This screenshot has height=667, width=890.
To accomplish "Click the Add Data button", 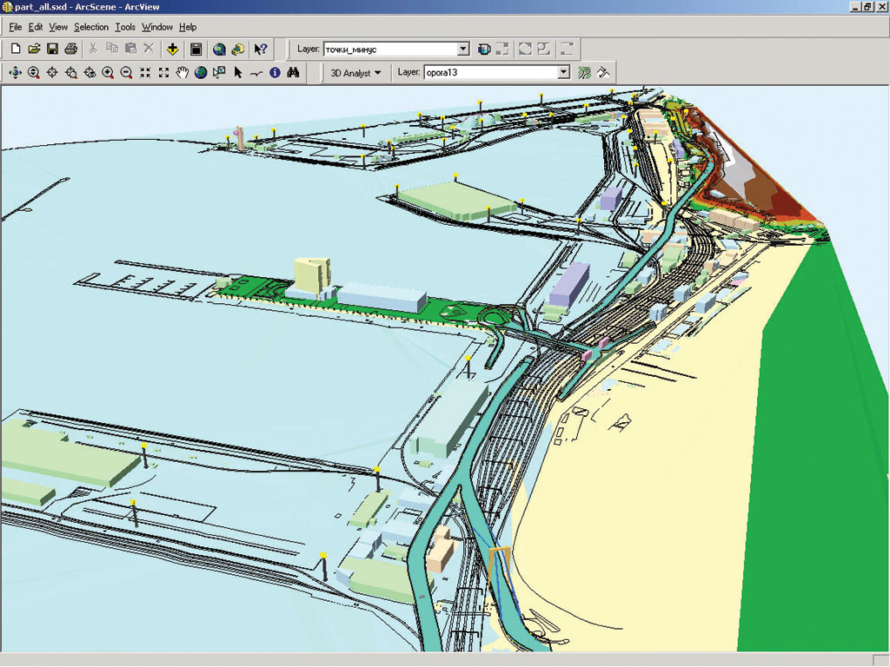I will [x=173, y=49].
